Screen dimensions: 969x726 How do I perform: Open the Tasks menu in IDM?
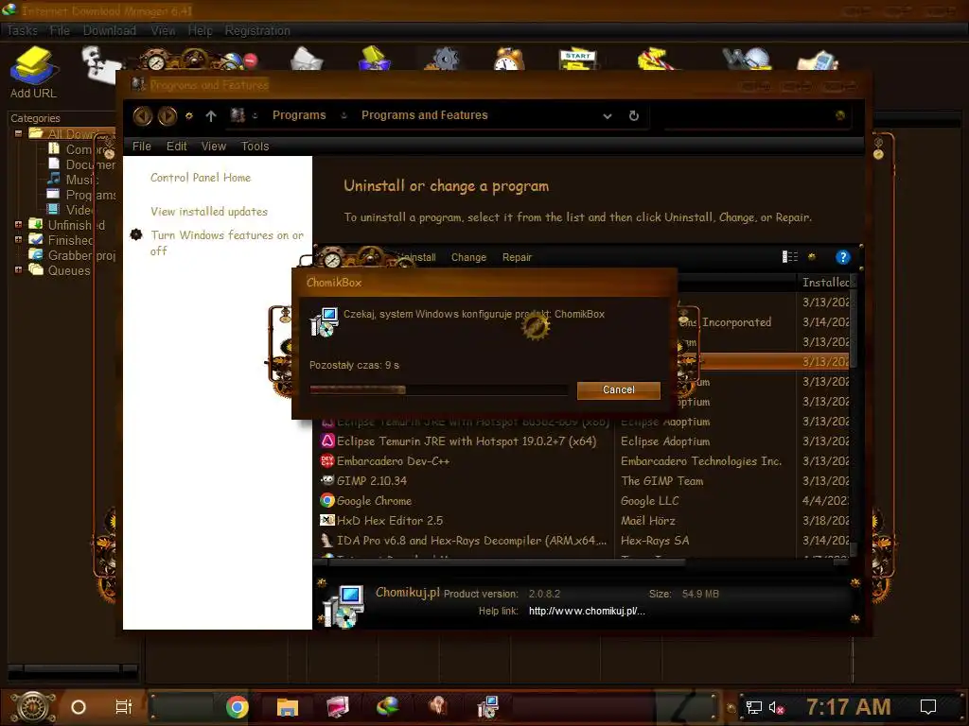tap(23, 30)
